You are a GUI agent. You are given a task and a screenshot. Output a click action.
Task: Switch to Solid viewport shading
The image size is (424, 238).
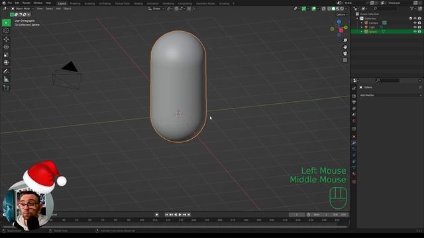pyautogui.click(x=333, y=9)
